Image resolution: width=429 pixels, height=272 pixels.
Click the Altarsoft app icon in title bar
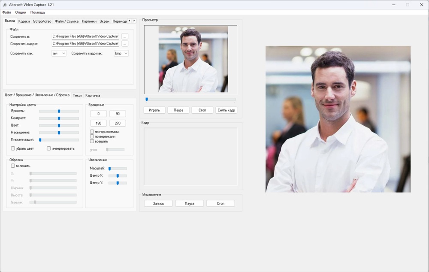point(5,5)
